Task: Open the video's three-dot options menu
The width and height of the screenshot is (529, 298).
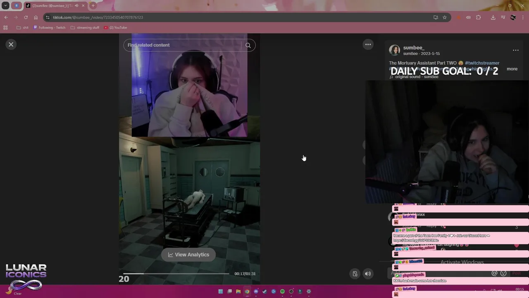Action: 368,44
